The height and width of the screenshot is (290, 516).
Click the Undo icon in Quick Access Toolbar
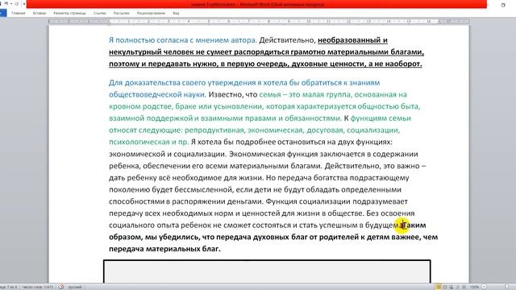6,4
